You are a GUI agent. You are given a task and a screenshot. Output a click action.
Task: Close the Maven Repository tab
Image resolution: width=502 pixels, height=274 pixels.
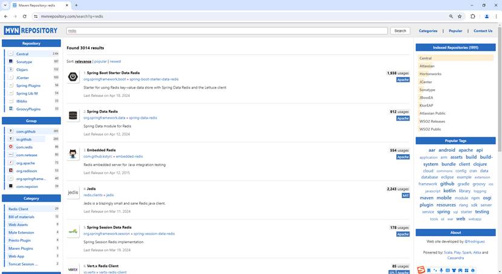coord(67,5)
